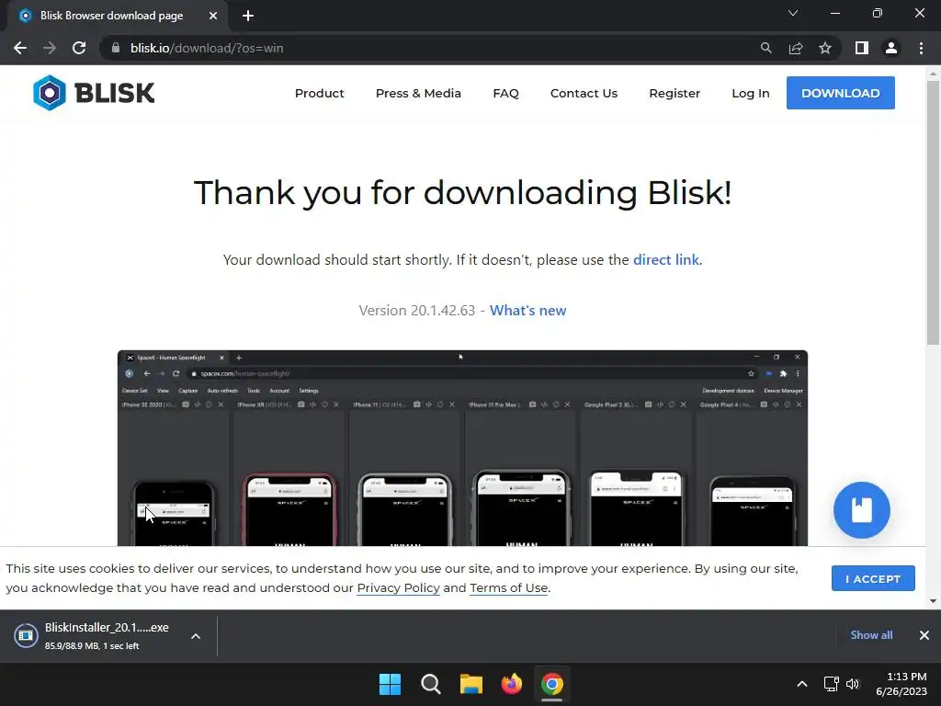
Task: Click the Chrome icon in the taskbar
Action: [552, 684]
